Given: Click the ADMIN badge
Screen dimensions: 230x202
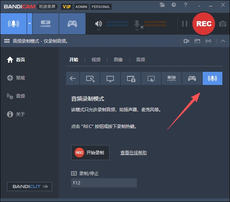Looking at the screenshot, I should (x=81, y=7).
